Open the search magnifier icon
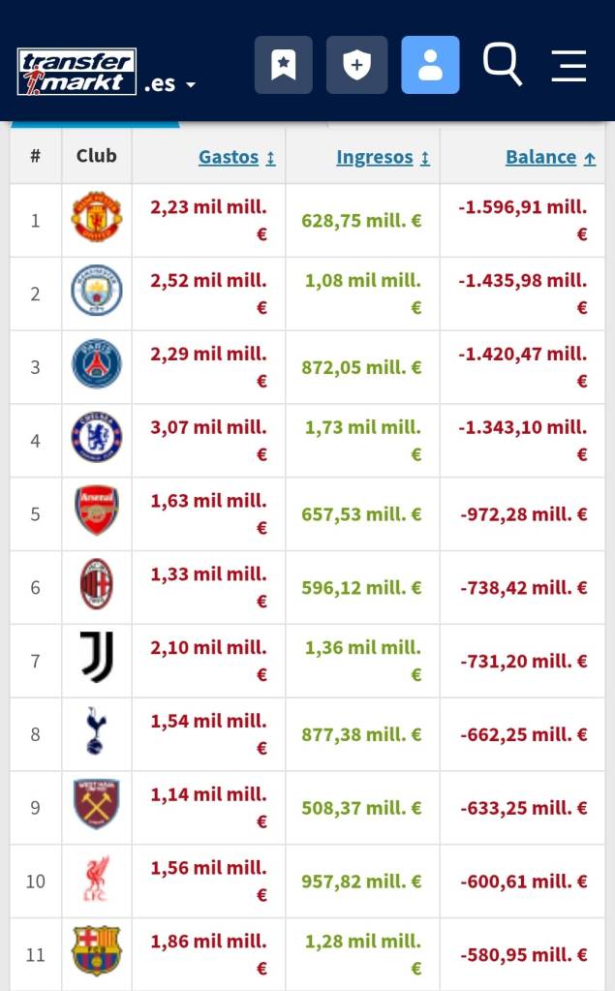Image resolution: width=615 pixels, height=991 pixels. click(502, 65)
